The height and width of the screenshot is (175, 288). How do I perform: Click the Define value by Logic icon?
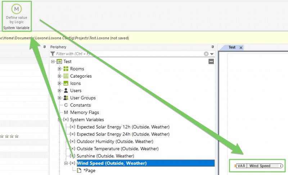16,9
